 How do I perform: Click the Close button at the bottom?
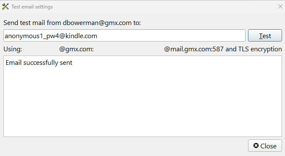click(x=265, y=146)
